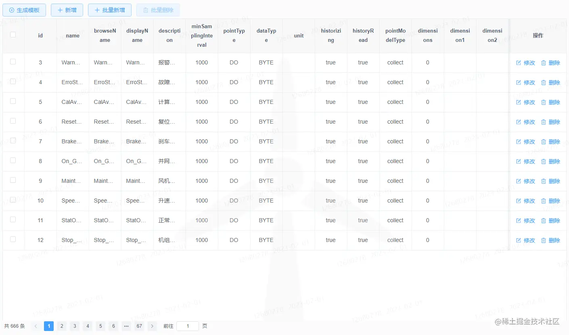Click the circle-plus icon on 生成模板 button
This screenshot has width=569, height=335.
point(11,10)
